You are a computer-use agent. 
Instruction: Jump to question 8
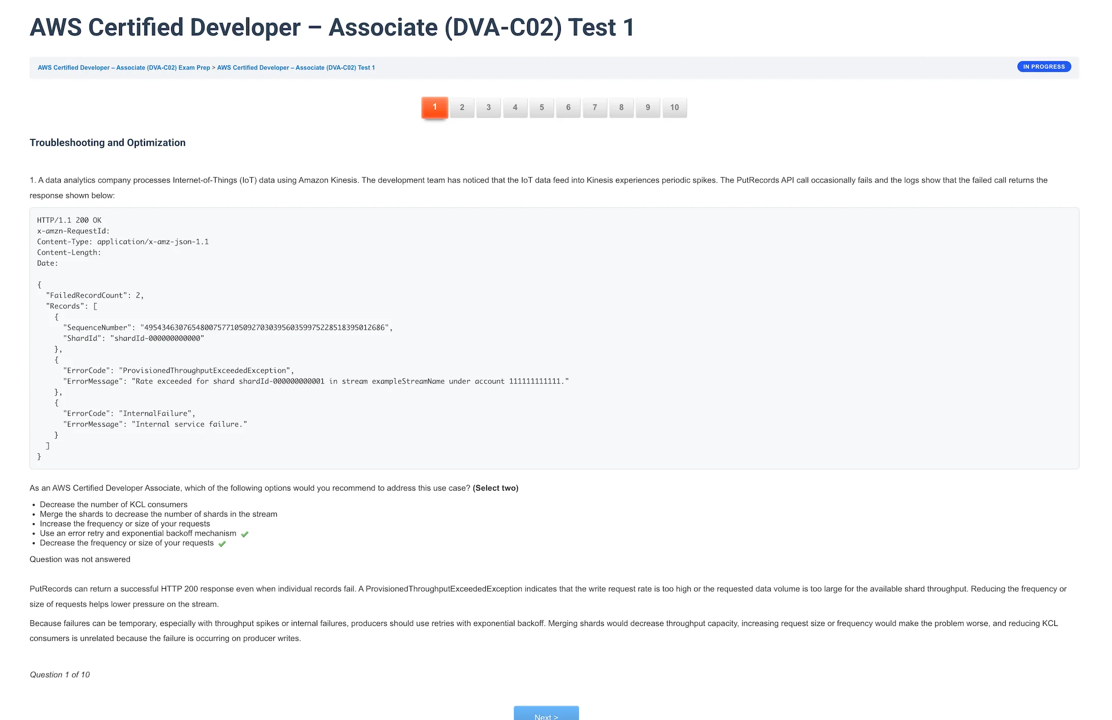(x=622, y=107)
